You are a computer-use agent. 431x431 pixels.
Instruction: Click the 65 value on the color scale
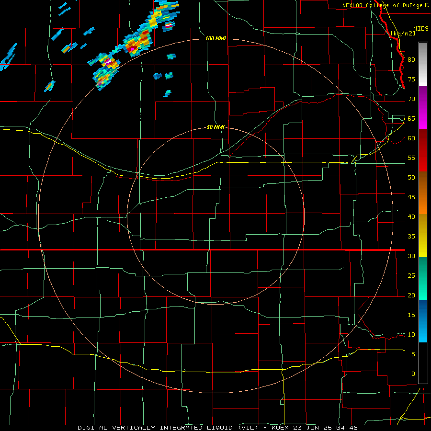click(411, 118)
